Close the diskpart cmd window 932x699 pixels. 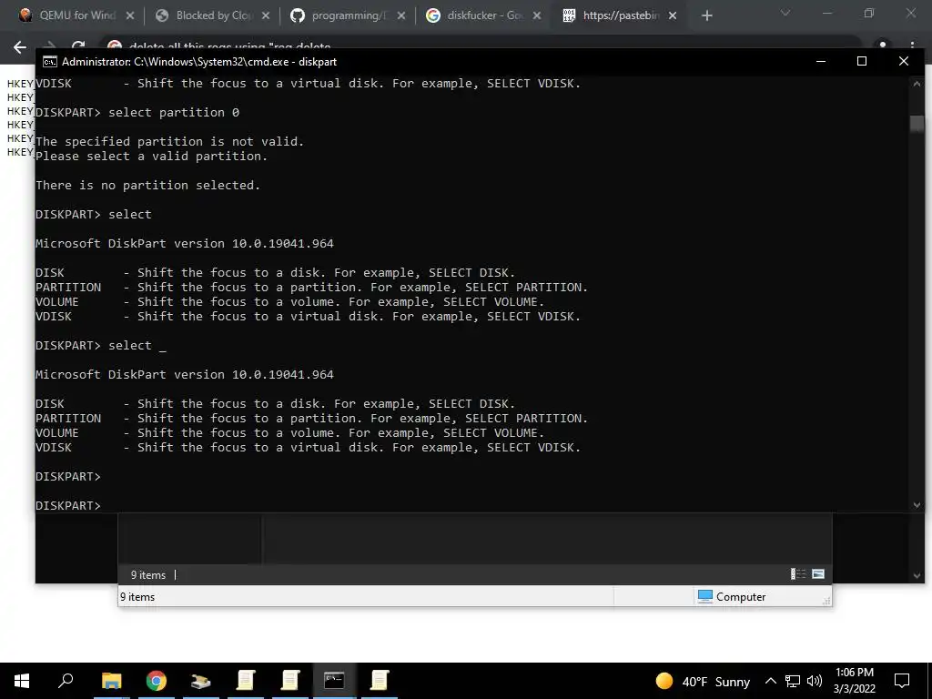point(904,61)
